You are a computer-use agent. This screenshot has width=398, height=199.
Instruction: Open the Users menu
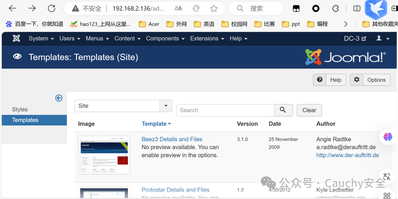[70, 39]
